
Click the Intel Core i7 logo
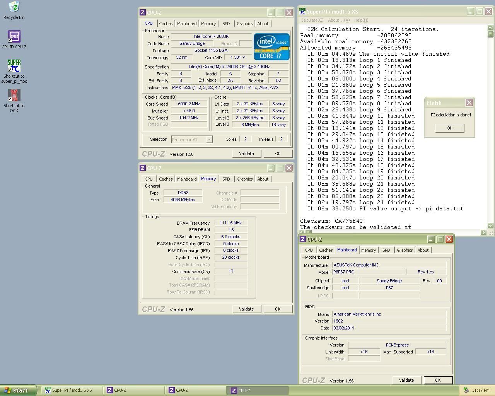point(271,47)
